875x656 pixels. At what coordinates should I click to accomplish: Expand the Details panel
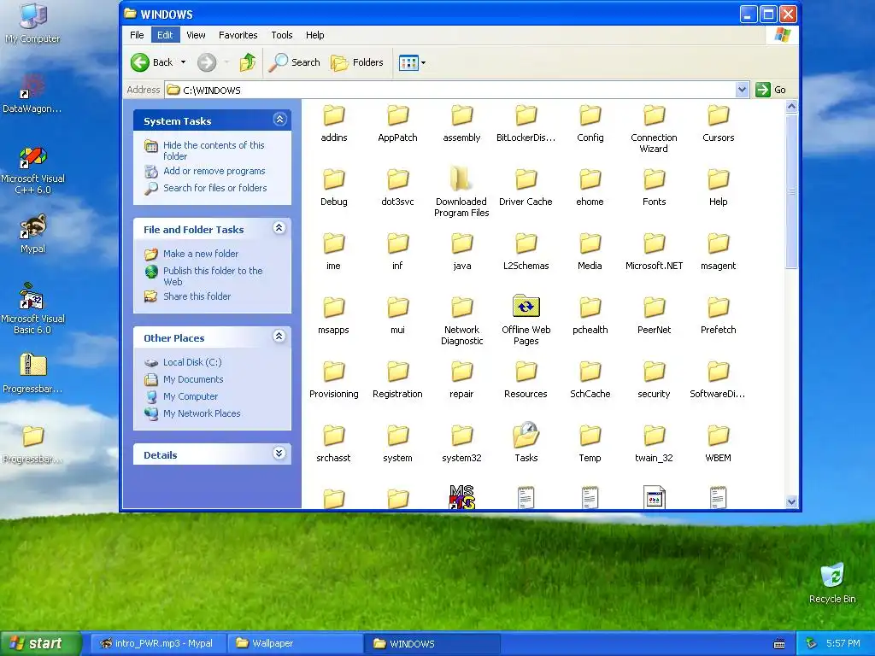[279, 454]
